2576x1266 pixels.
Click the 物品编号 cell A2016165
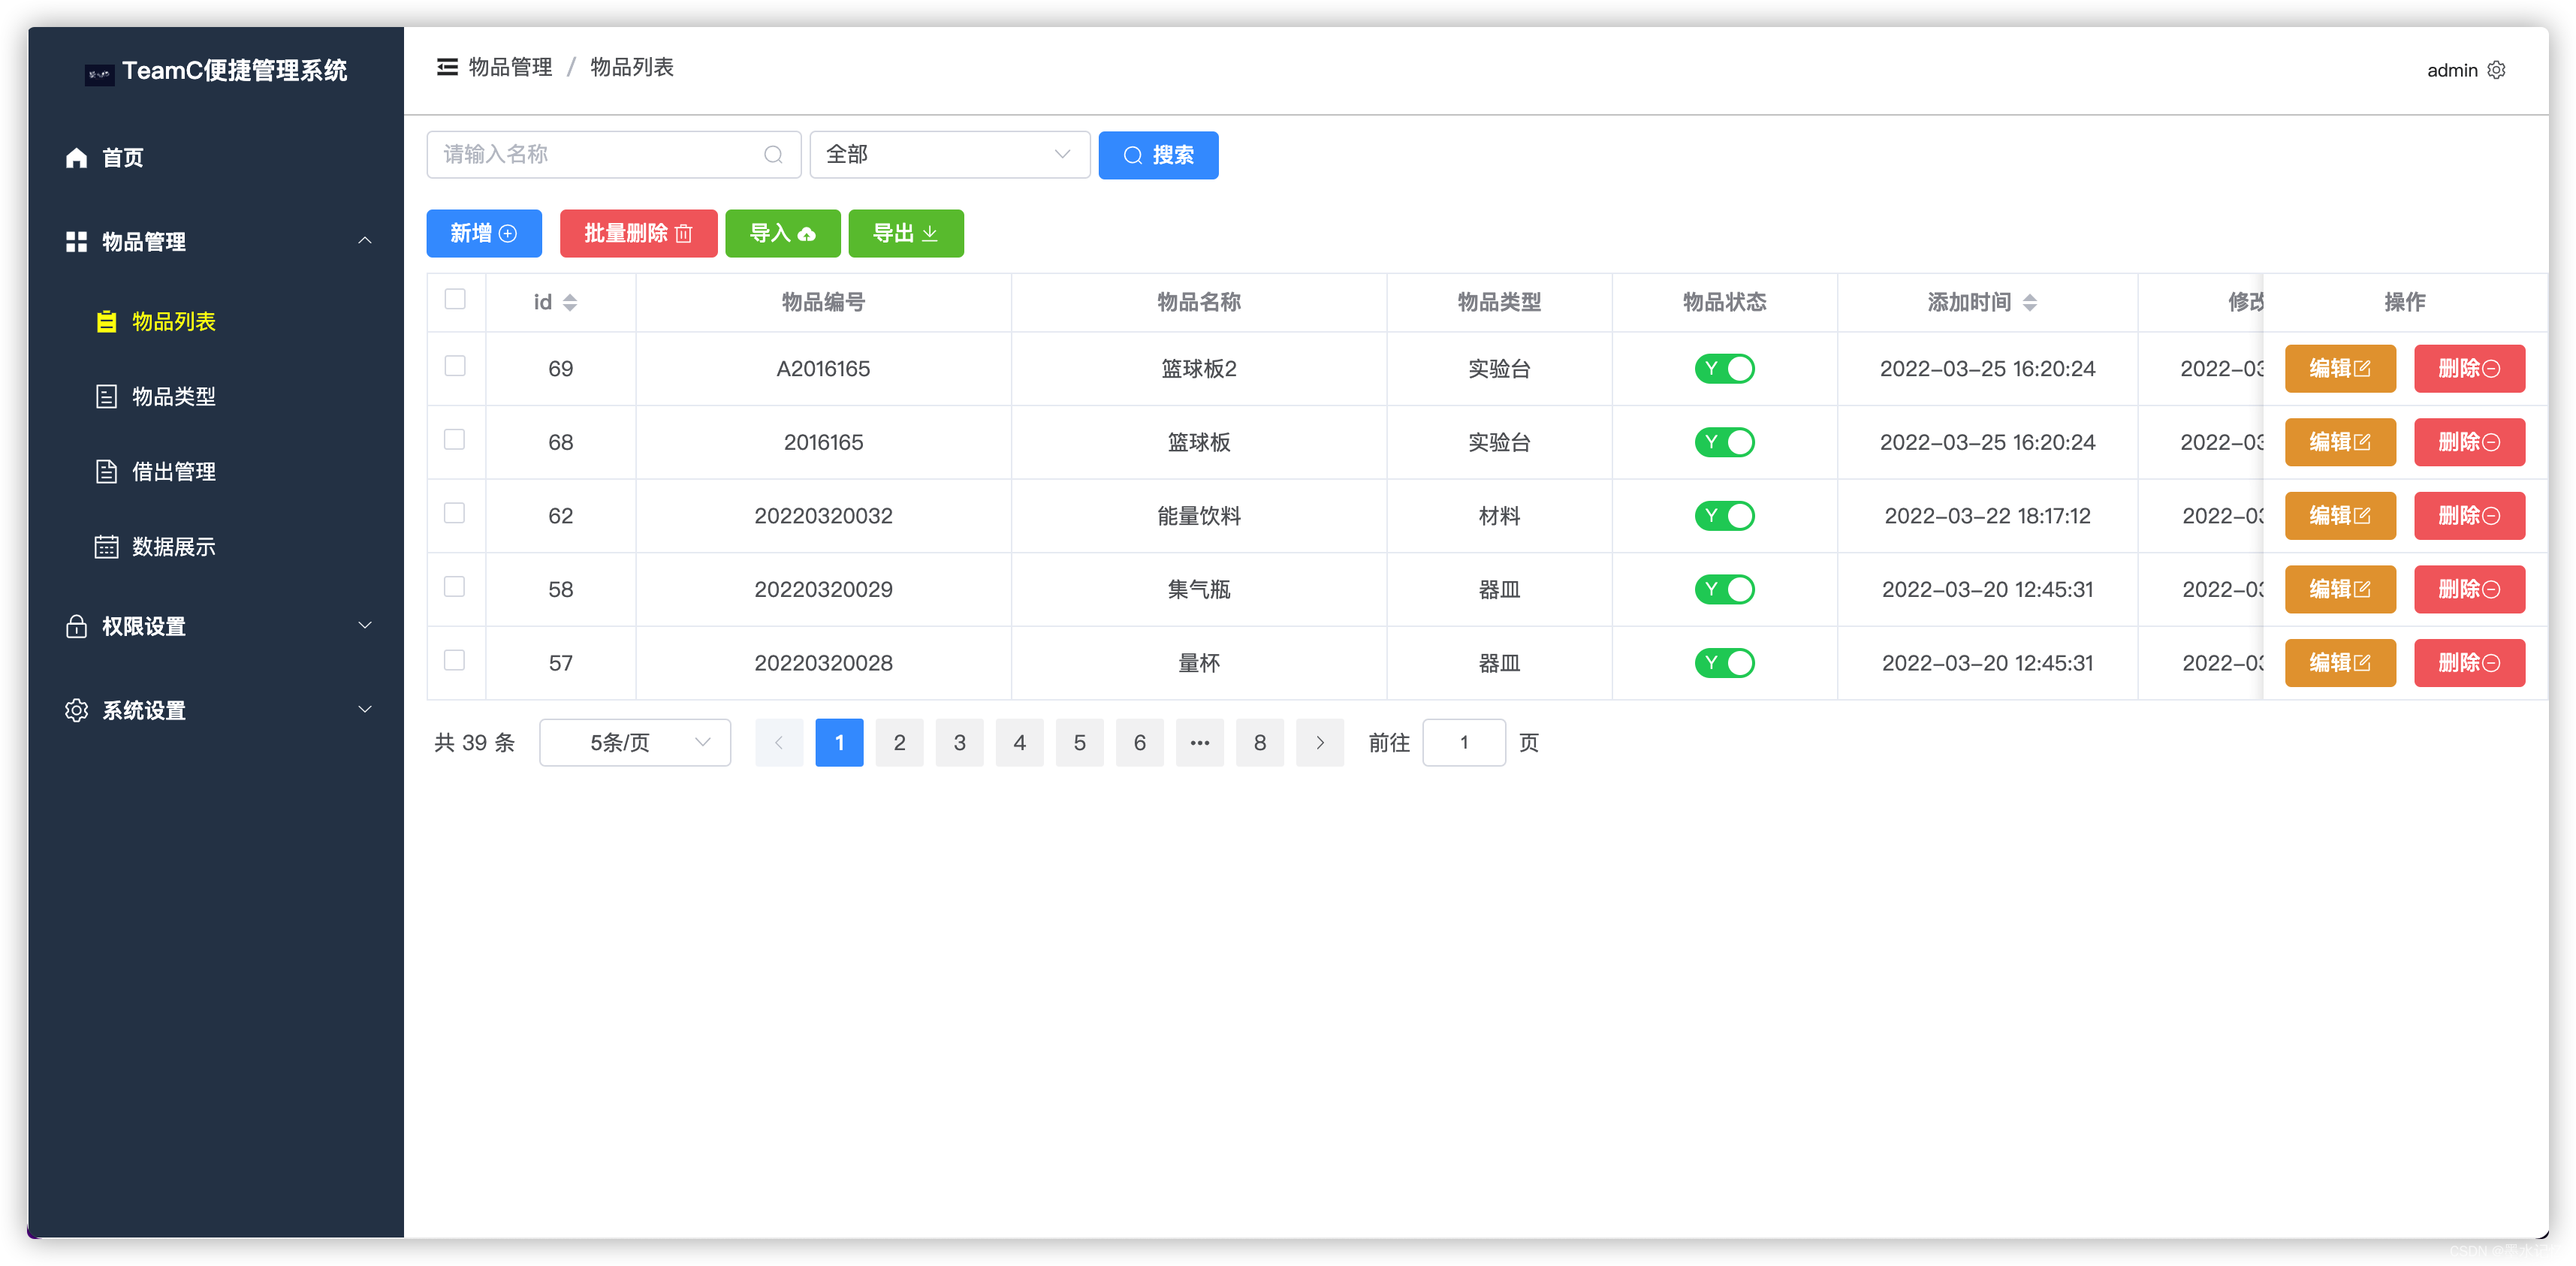click(823, 369)
